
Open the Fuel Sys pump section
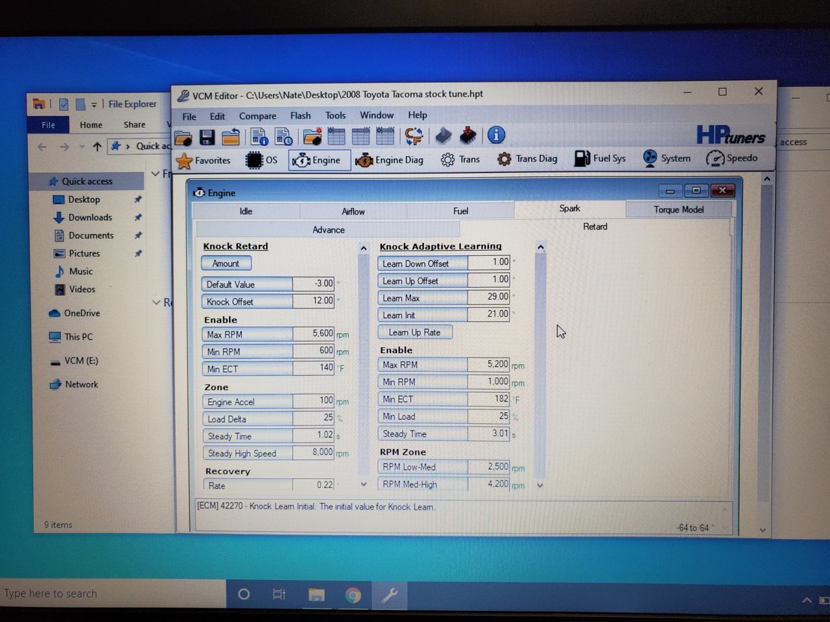pyautogui.click(x=600, y=158)
